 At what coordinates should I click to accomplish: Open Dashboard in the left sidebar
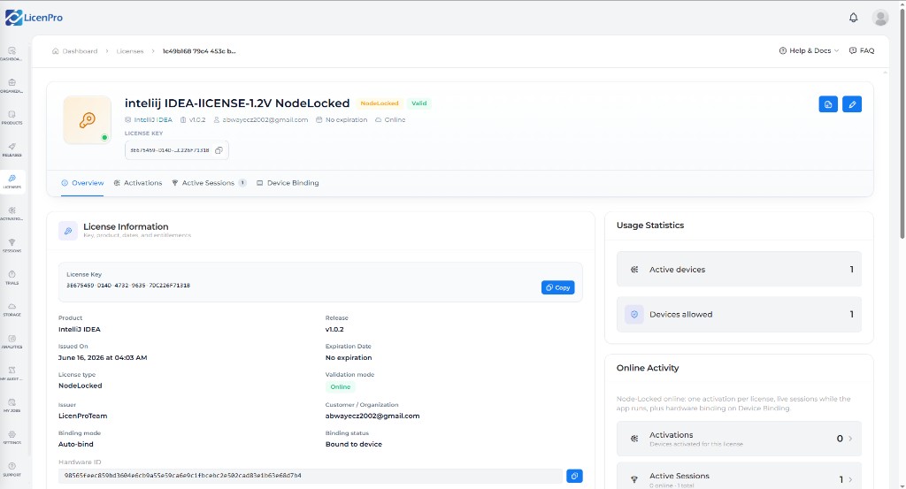[x=12, y=54]
